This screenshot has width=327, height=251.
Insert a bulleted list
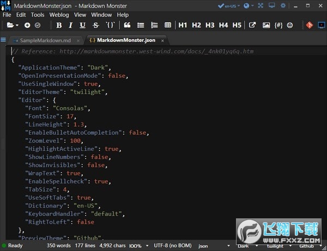(141, 25)
